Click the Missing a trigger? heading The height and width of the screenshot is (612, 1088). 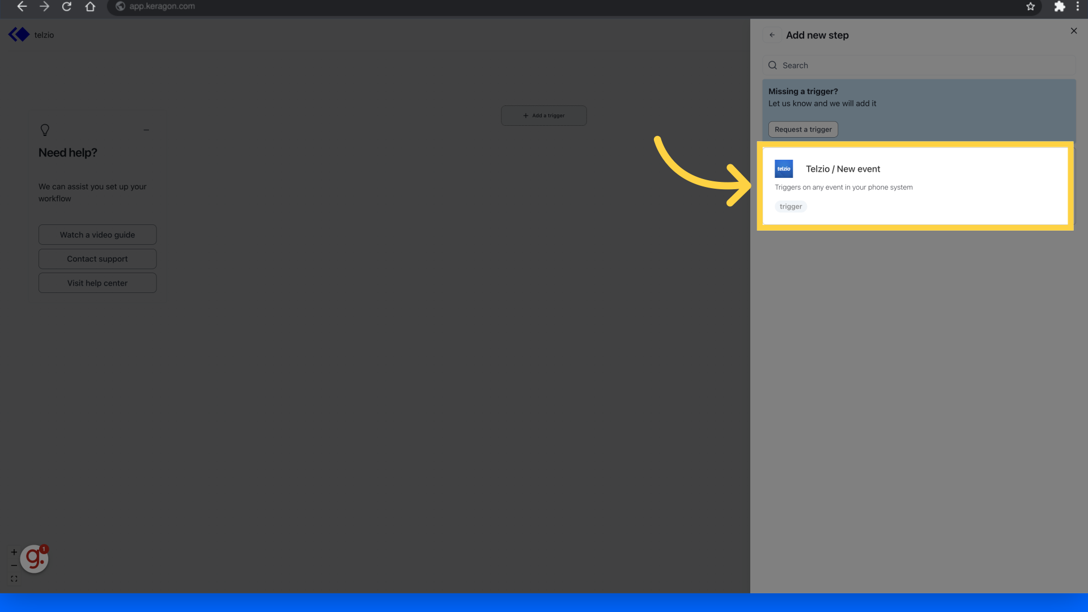[x=803, y=91]
